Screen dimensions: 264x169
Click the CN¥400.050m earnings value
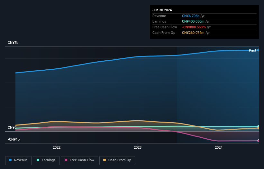193,21
